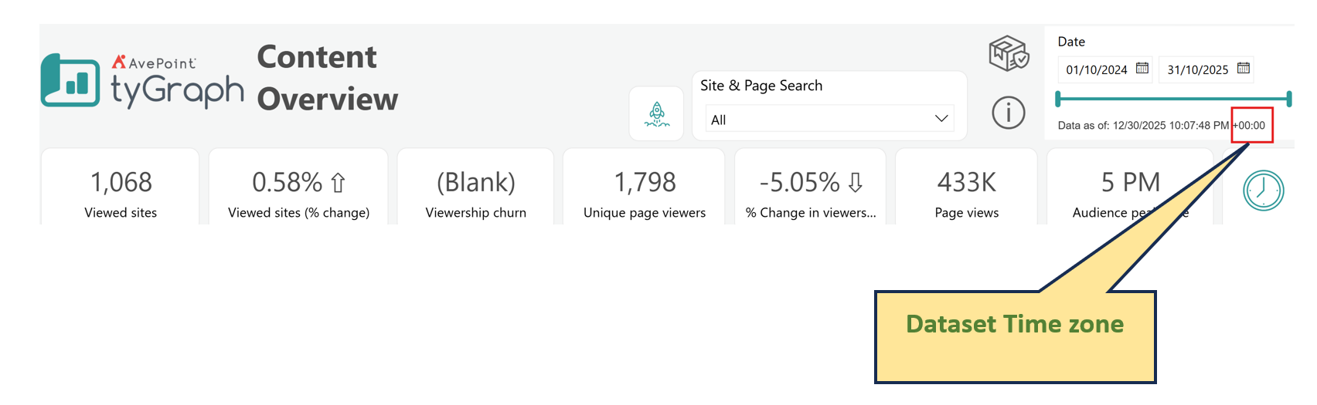
Task: Select the Page views 433K card
Action: pyautogui.click(x=966, y=187)
